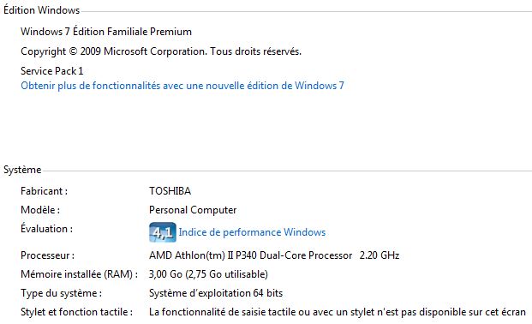Click the 4,1 performance score badge
The width and height of the screenshot is (532, 324).
pyautogui.click(x=163, y=232)
